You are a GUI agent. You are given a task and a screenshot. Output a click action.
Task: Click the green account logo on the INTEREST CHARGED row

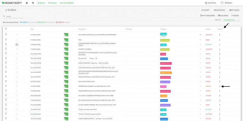66,49
